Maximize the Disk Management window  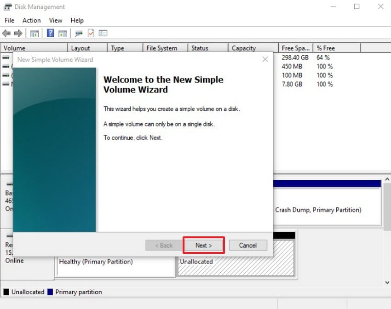(357, 6)
